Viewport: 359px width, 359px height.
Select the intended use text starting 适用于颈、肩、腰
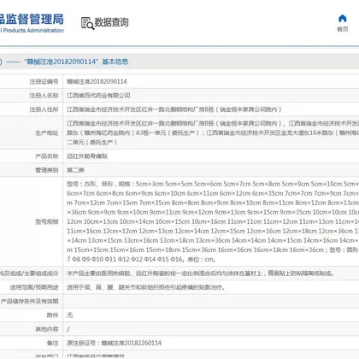coord(146,287)
